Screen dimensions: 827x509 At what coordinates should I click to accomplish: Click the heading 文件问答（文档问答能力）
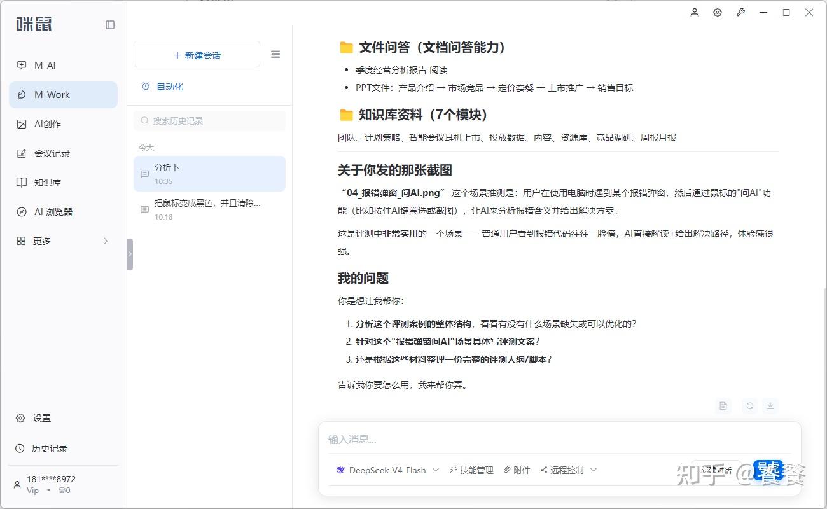(x=433, y=47)
